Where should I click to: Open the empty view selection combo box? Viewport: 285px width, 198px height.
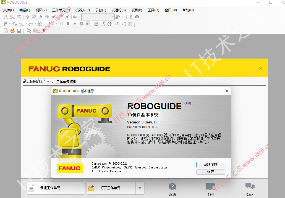(98, 17)
